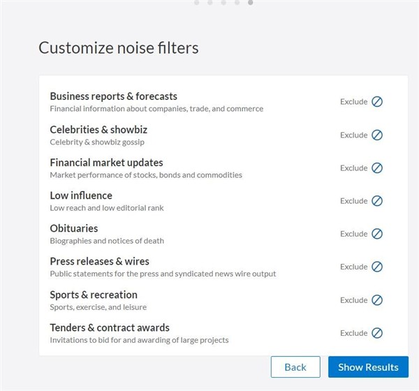
Task: Click exclude icon for Financial market updates
Action: tap(377, 168)
